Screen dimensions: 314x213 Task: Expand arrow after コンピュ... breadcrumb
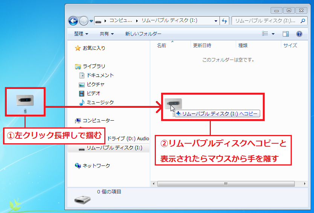click(x=137, y=21)
